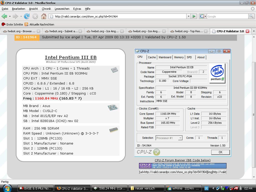
Task: Click the forward arrow navigation button
Action: click(x=15, y=16)
